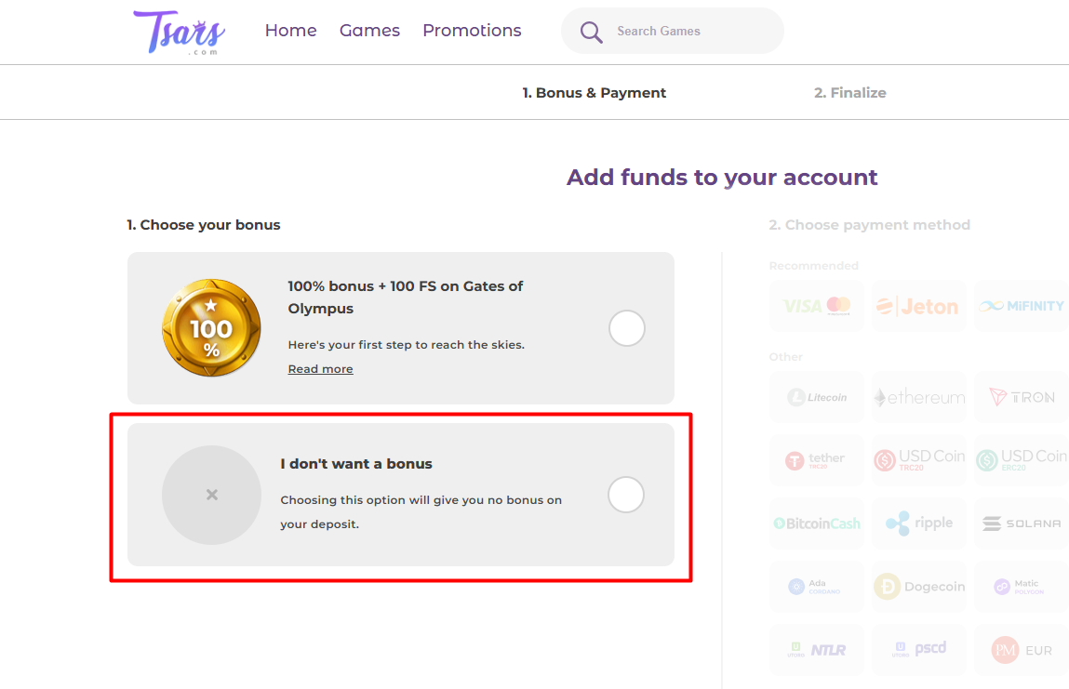Click the search magnifier icon
The width and height of the screenshot is (1069, 689).
[591, 32]
